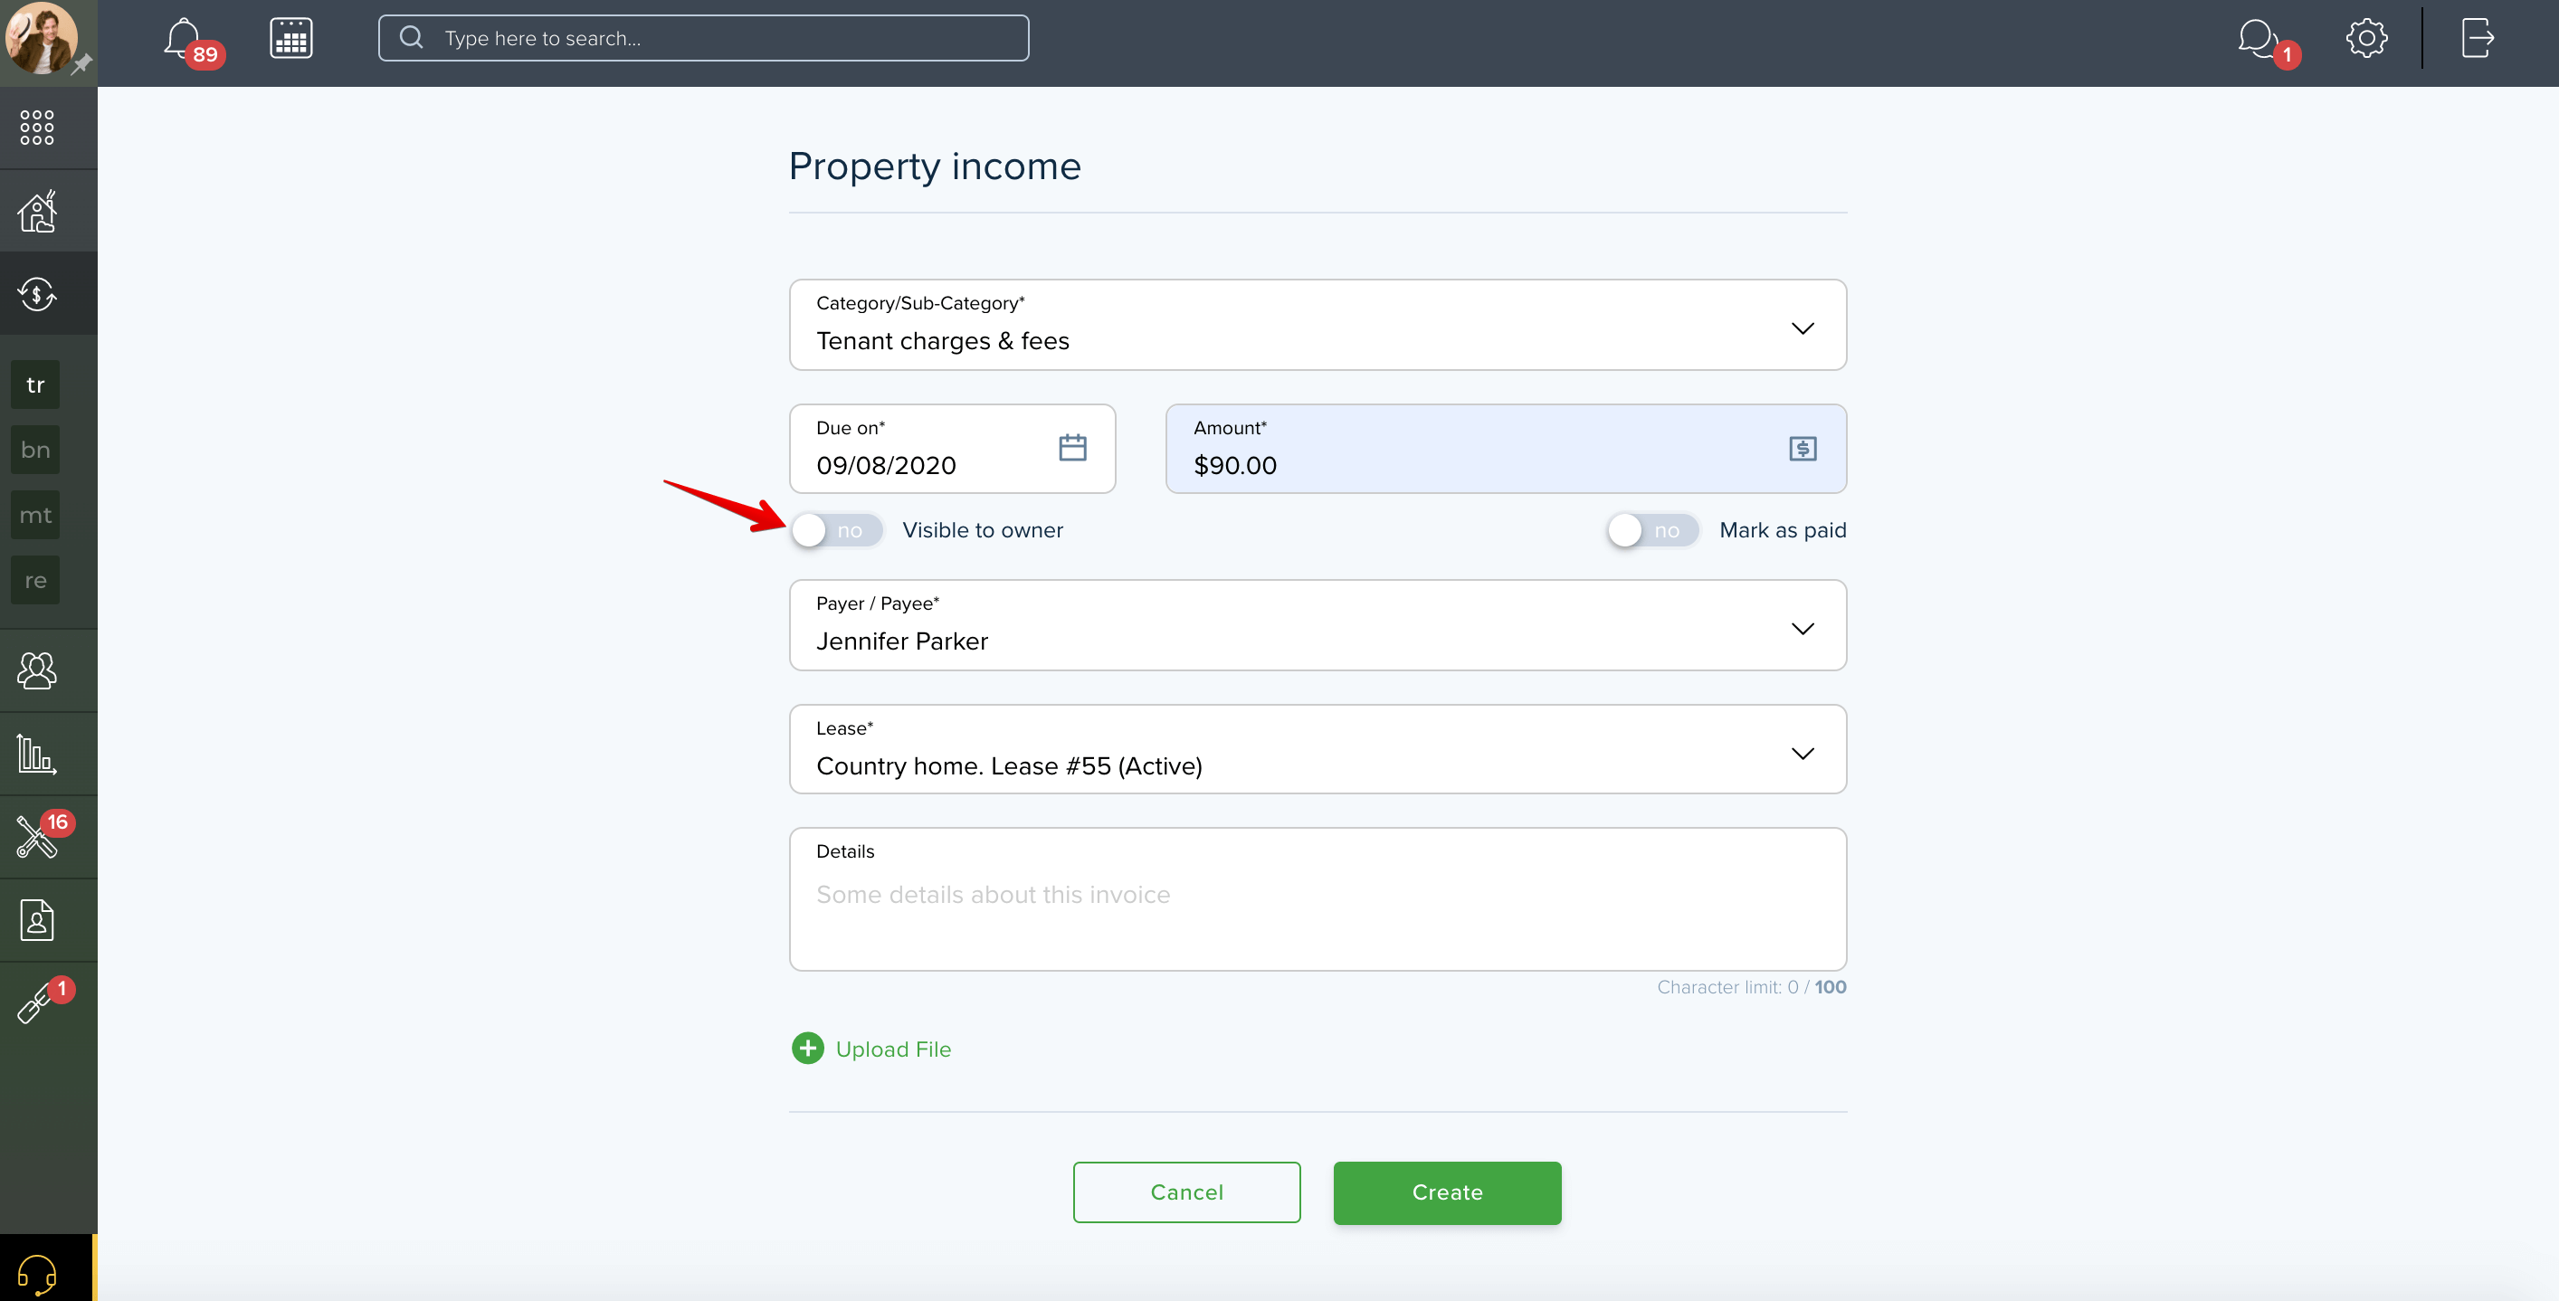Click the Due on date field
The height and width of the screenshot is (1301, 2559).
coord(952,449)
